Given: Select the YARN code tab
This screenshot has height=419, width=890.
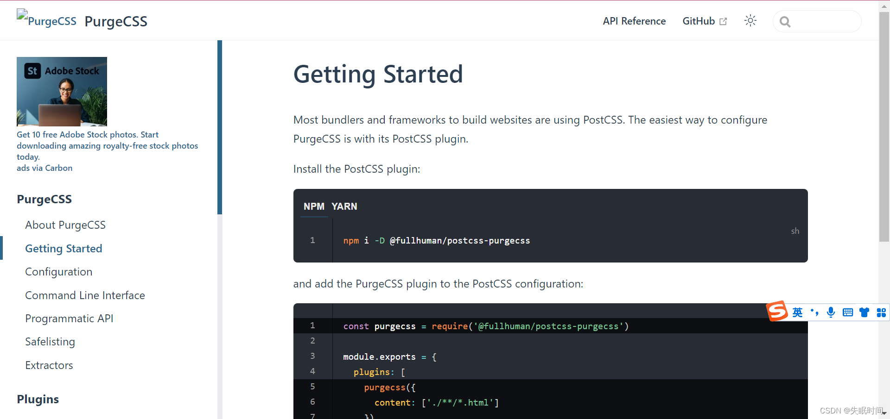Looking at the screenshot, I should point(344,206).
